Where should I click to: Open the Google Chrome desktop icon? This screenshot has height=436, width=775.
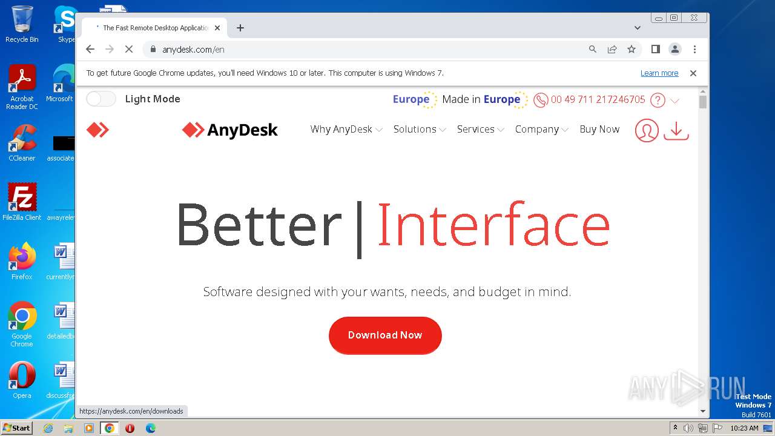pyautogui.click(x=22, y=325)
